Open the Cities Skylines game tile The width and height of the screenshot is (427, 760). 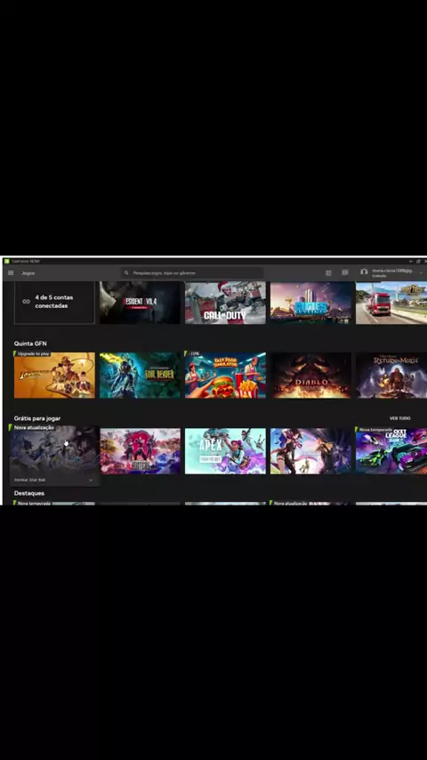click(310, 303)
